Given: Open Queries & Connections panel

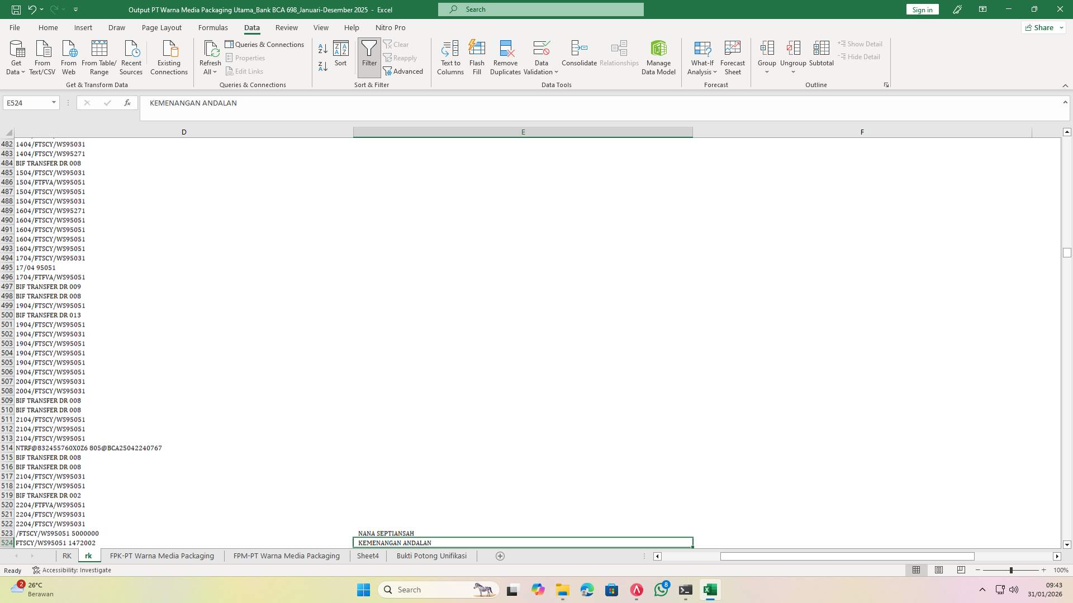Looking at the screenshot, I should [265, 44].
